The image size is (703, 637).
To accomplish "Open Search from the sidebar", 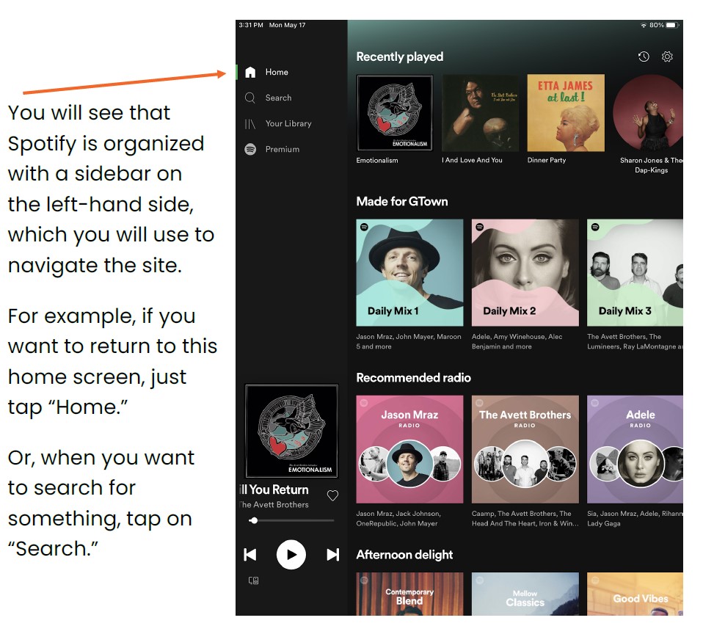I will (x=268, y=98).
